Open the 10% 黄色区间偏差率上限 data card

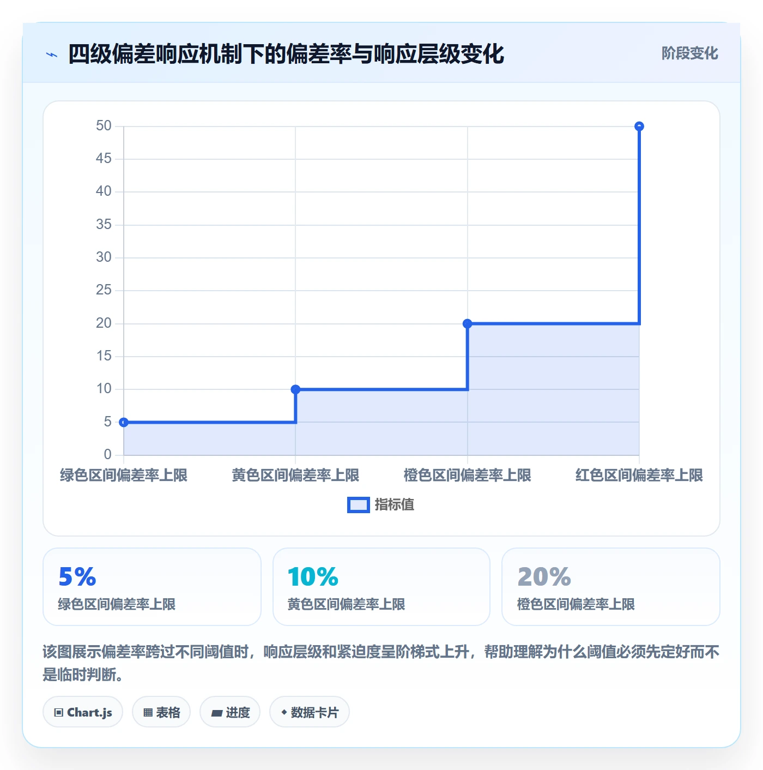point(381,587)
